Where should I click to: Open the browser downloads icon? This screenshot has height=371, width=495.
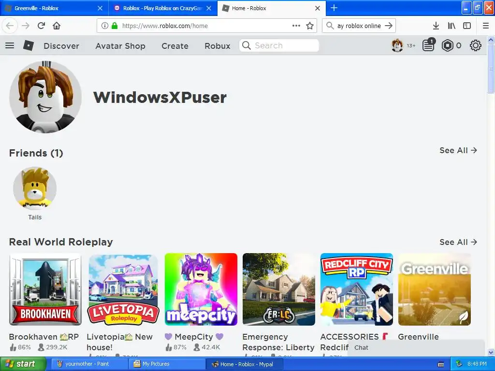(436, 26)
